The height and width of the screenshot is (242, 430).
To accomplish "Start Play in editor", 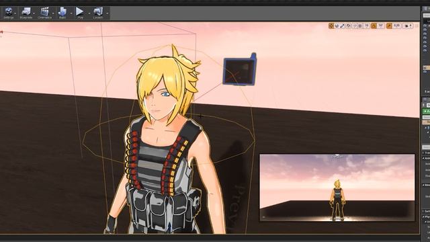I will (x=80, y=13).
